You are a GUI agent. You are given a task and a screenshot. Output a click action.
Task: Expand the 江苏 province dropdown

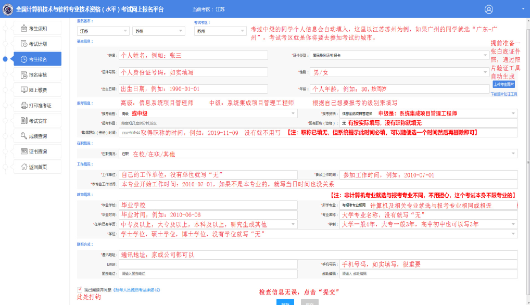point(103,31)
